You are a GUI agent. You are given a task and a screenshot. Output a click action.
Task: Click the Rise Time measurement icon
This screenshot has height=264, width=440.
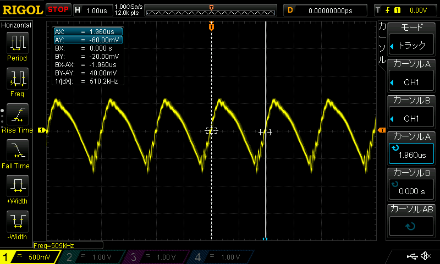click(17, 114)
